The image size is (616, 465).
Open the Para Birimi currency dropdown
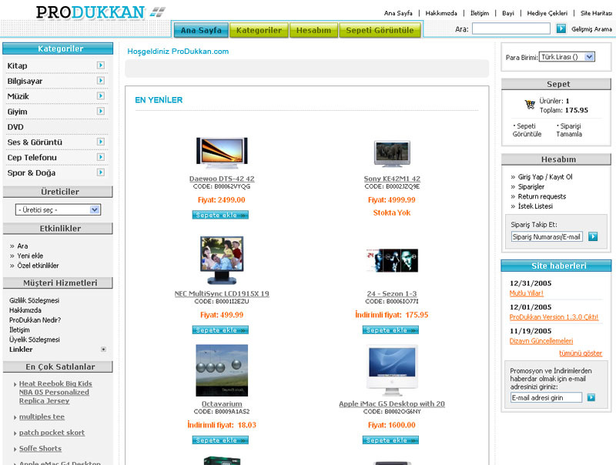tap(567, 57)
